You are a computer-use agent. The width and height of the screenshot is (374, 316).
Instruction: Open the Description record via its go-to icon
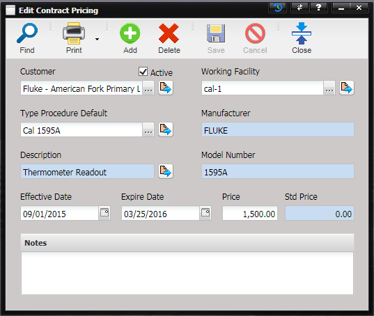pyautogui.click(x=166, y=171)
